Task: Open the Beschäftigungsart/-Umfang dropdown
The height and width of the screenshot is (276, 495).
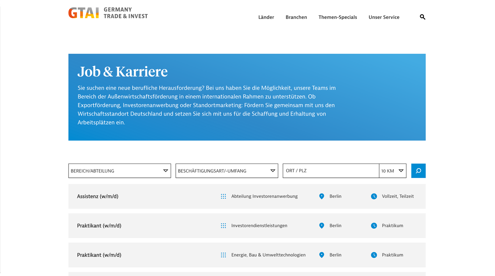Action: pyautogui.click(x=227, y=171)
